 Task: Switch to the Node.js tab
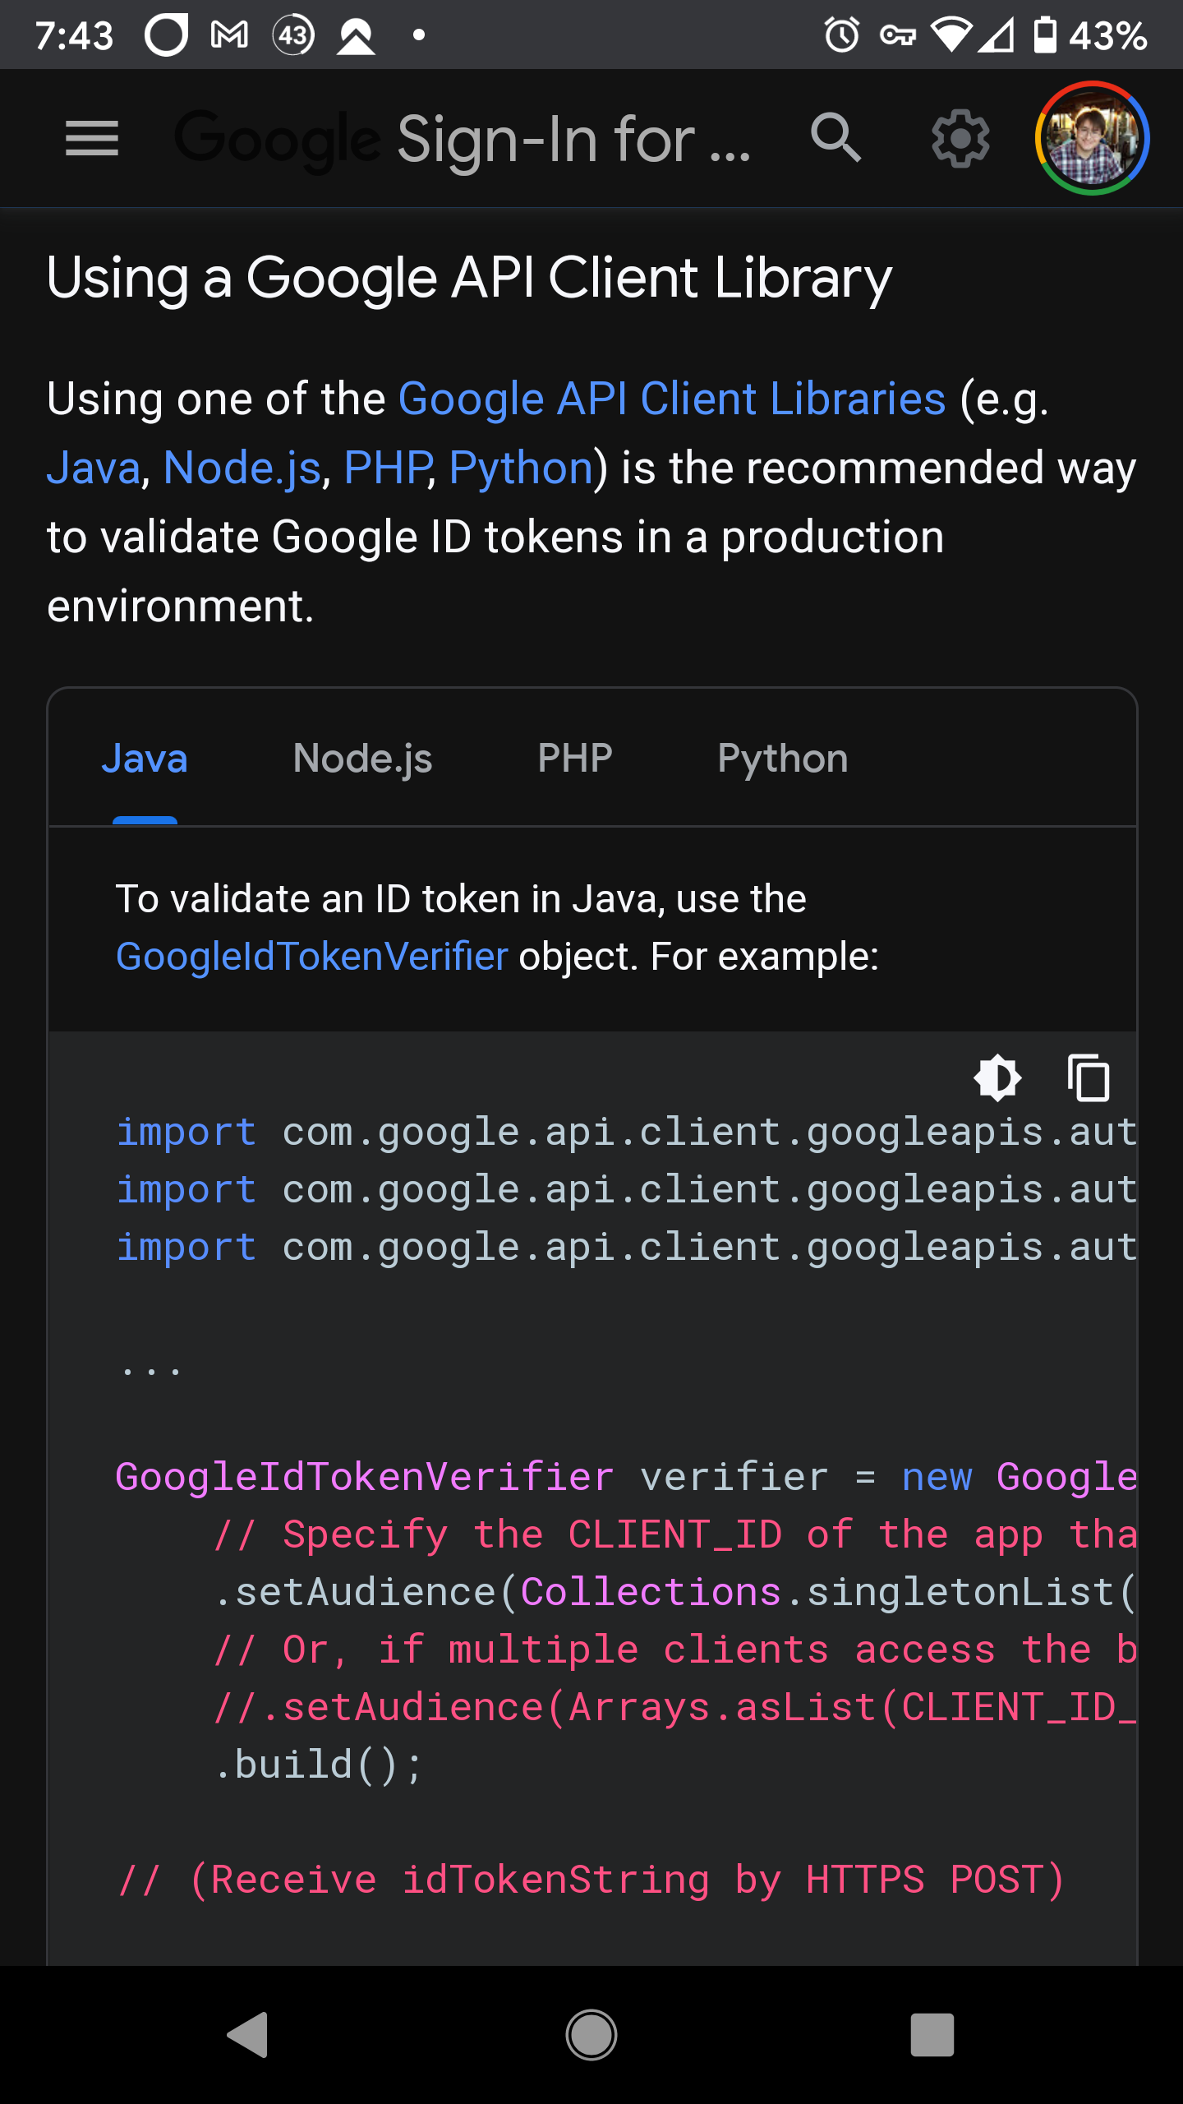(362, 758)
